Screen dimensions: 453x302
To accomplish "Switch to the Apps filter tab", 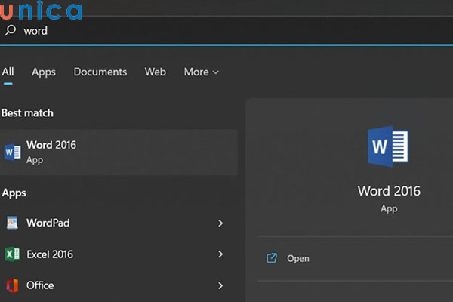I will [x=44, y=72].
